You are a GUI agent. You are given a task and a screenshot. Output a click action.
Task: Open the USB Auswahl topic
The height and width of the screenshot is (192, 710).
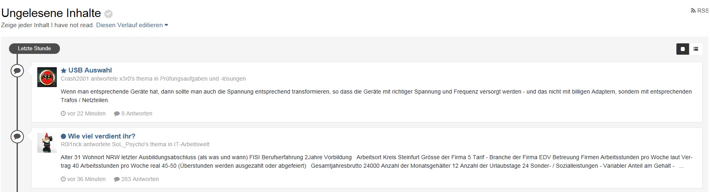click(x=90, y=70)
